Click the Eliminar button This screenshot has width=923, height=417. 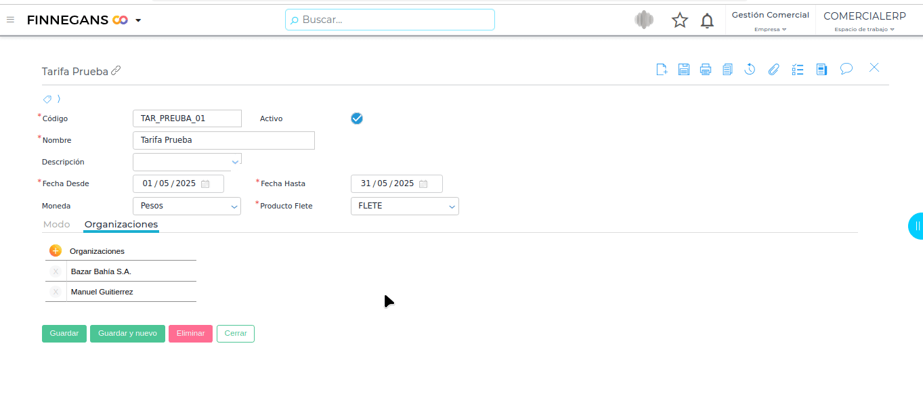click(x=190, y=334)
